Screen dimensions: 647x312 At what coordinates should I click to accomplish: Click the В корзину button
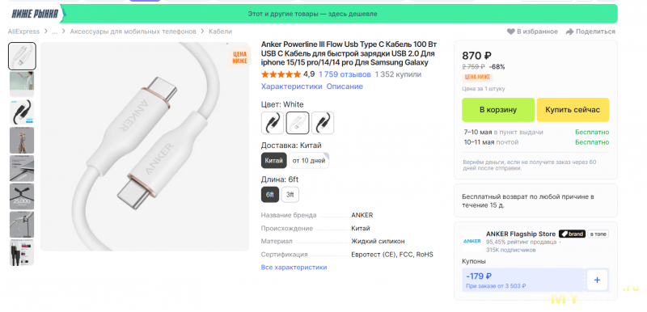(x=498, y=110)
